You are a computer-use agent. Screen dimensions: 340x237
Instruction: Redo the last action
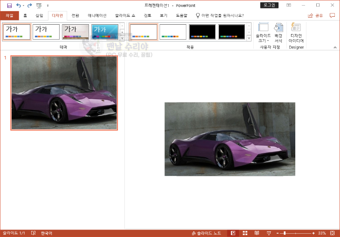[x=29, y=6]
